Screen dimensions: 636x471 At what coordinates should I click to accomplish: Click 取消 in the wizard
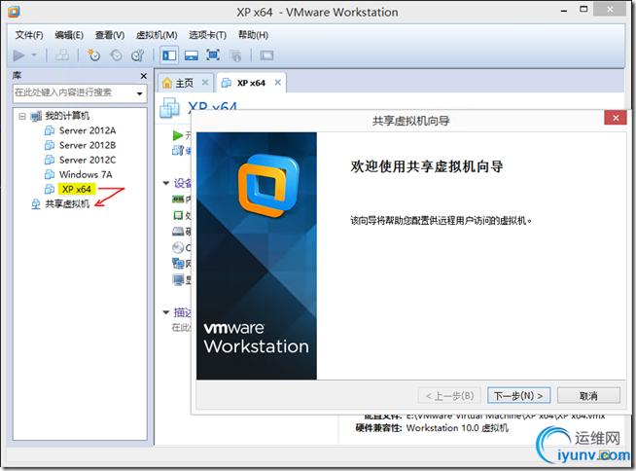pyautogui.click(x=588, y=395)
